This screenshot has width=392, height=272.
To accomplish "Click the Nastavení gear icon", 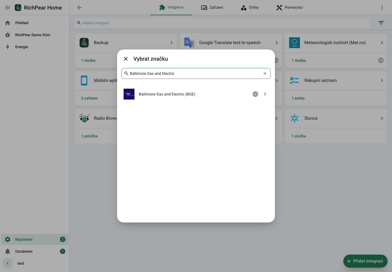I will 8,239.
